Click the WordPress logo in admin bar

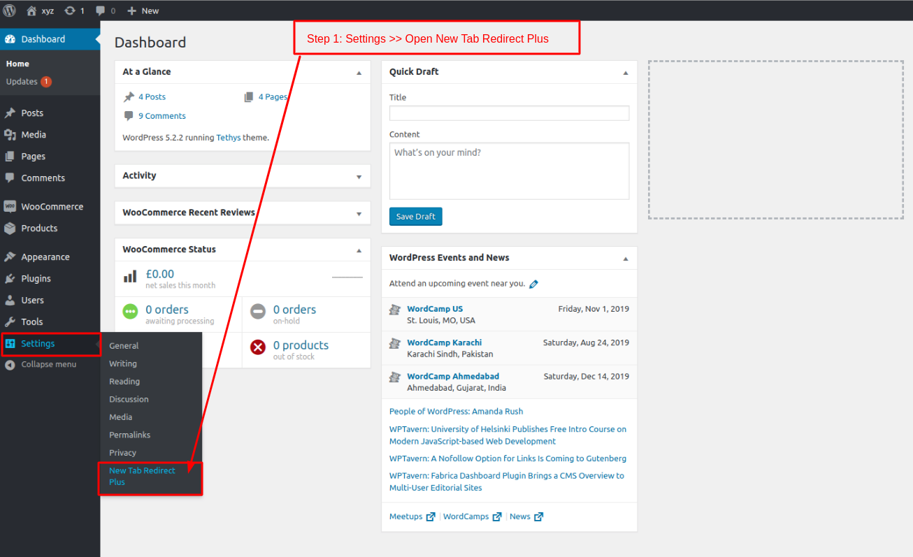click(x=10, y=10)
